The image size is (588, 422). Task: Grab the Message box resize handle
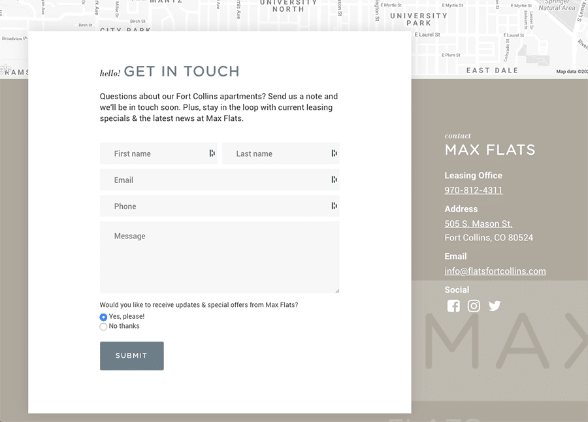click(337, 291)
